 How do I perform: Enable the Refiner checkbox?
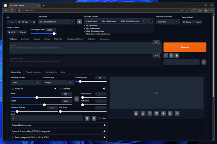[62, 89]
